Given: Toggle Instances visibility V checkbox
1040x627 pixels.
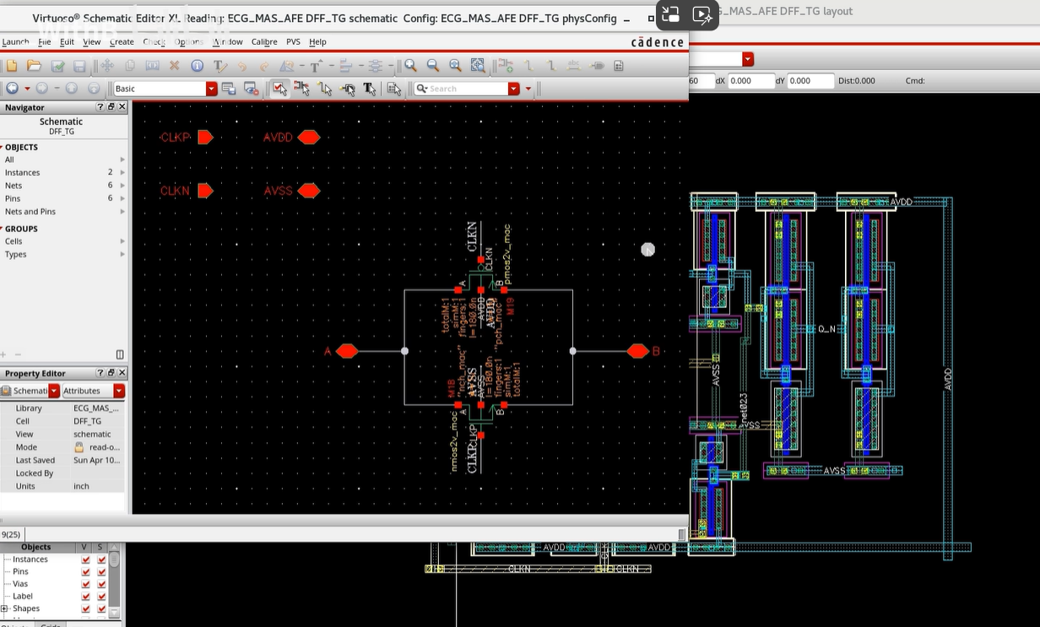Looking at the screenshot, I should coord(85,559).
